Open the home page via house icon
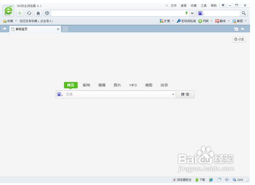Image resolution: width=255 pixels, height=185 pixels. (38, 13)
